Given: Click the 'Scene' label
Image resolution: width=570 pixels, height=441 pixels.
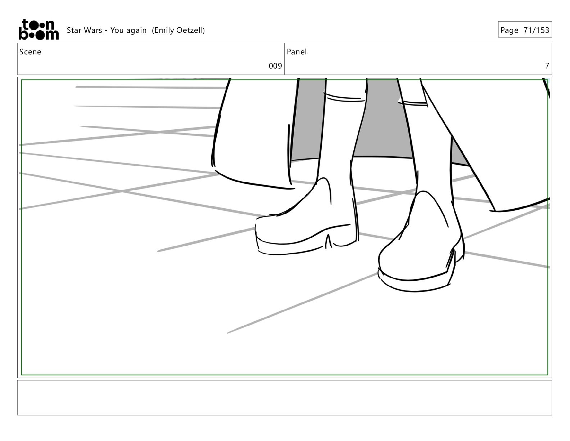Looking at the screenshot, I should coord(30,52).
